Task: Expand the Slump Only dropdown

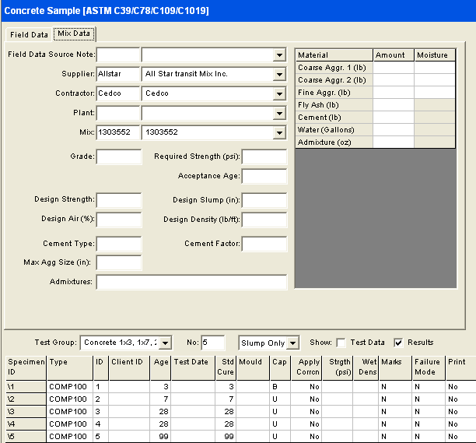Action: point(292,343)
